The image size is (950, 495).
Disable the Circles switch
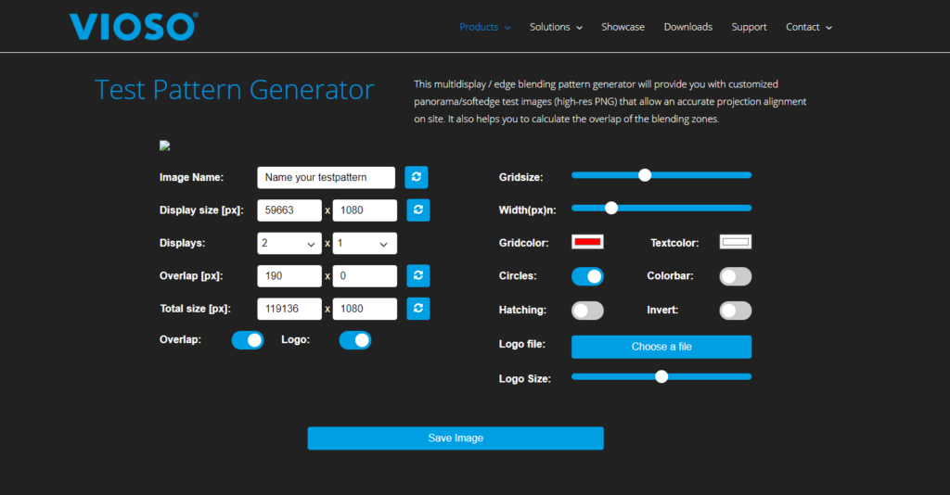click(x=587, y=276)
